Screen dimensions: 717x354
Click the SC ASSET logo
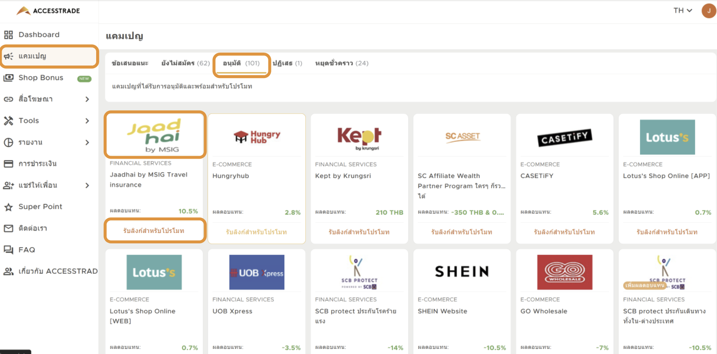point(462,137)
